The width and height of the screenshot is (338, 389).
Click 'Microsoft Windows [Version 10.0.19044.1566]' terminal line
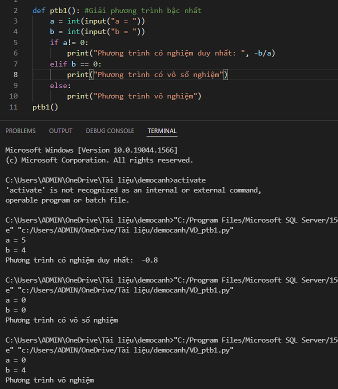91,150
